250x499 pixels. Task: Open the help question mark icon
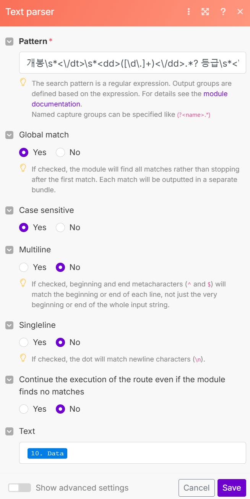point(223,12)
